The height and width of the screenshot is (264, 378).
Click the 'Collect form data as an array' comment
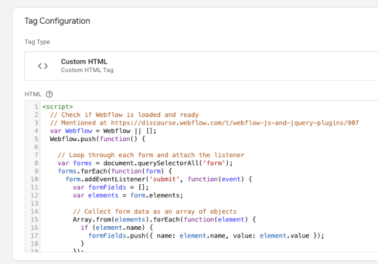coord(155,211)
